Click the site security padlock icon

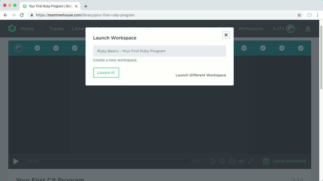(x=32, y=15)
